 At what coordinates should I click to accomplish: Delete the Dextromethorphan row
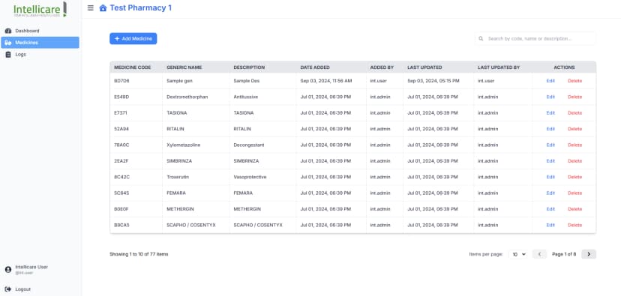(574, 97)
